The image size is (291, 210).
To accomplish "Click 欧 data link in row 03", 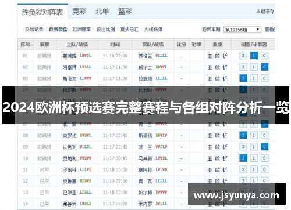I will pyautogui.click(x=218, y=79).
